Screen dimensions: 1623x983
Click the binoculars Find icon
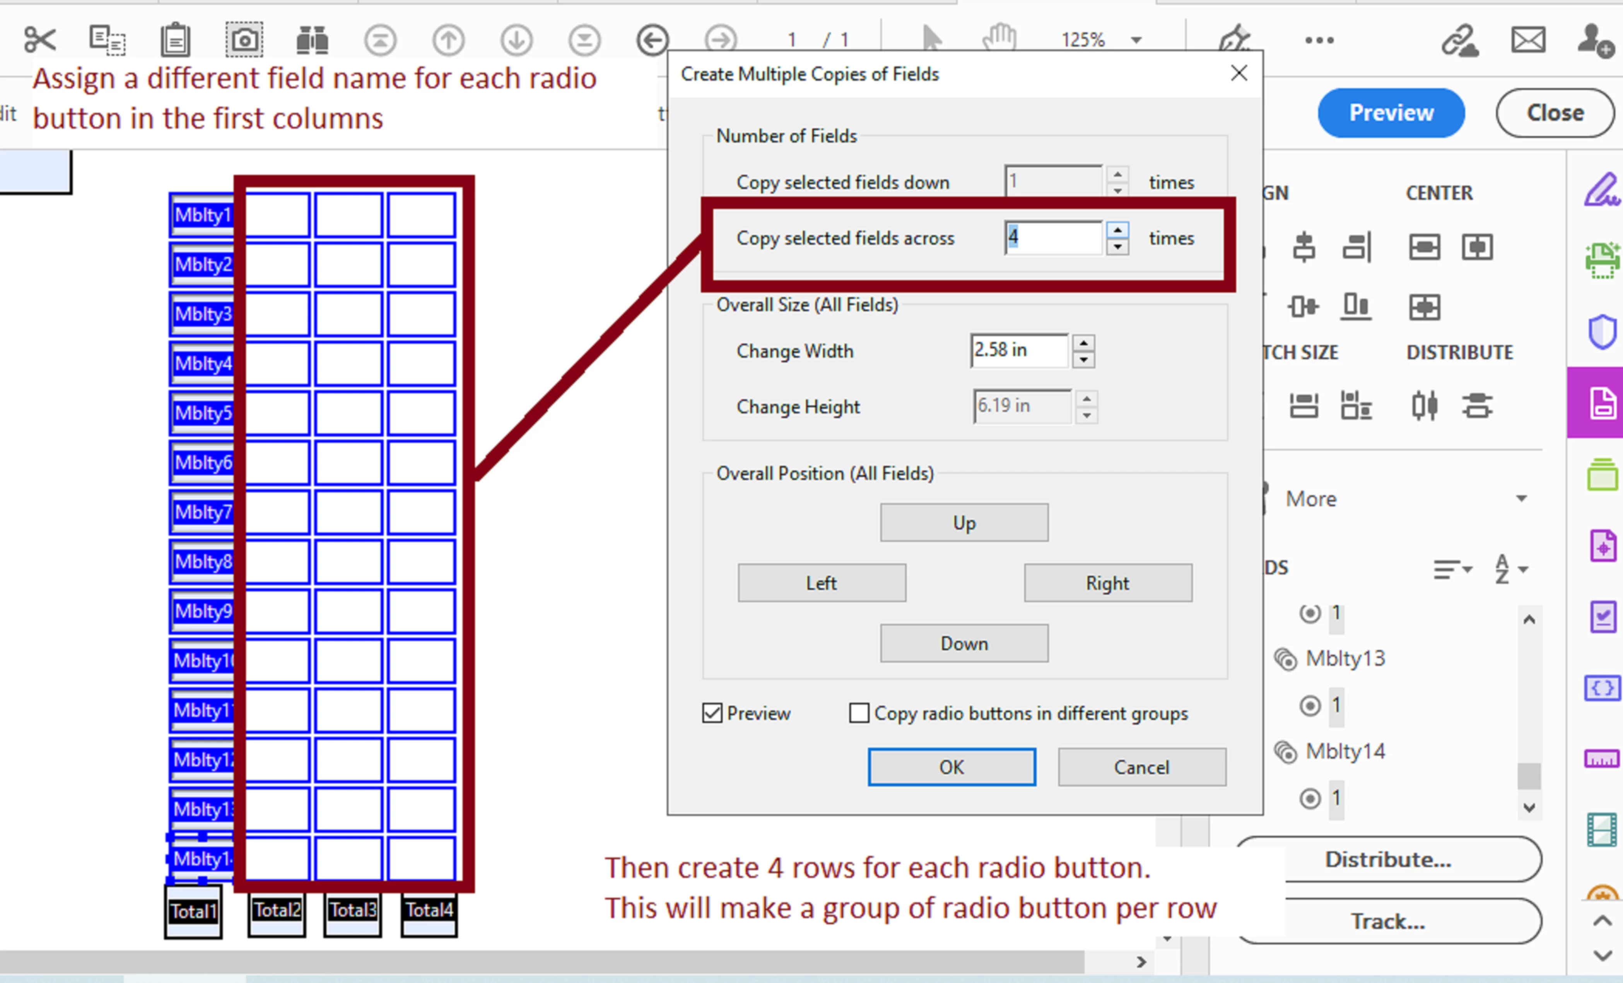tap(312, 39)
